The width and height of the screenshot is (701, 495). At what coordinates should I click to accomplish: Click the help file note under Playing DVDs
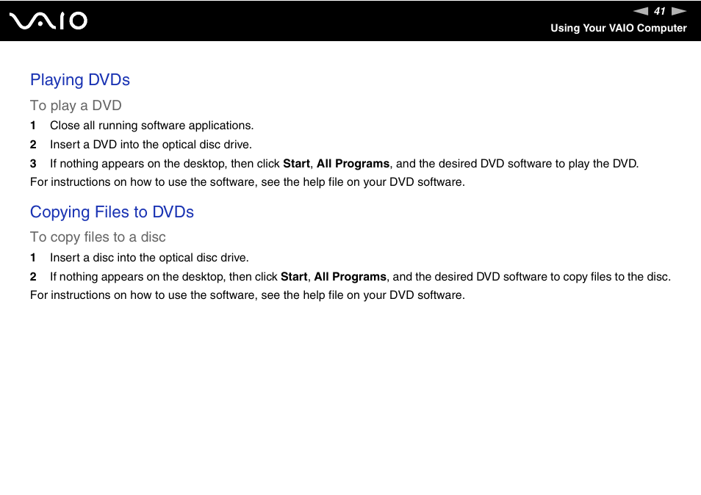point(247,182)
